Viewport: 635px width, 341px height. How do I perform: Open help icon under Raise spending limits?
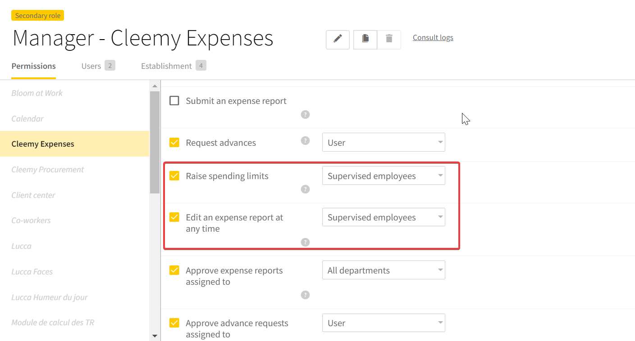pyautogui.click(x=305, y=189)
